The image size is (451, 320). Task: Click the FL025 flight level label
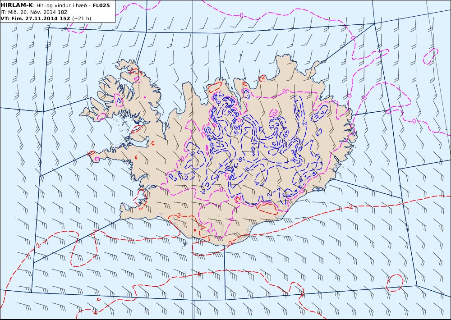(101, 5)
